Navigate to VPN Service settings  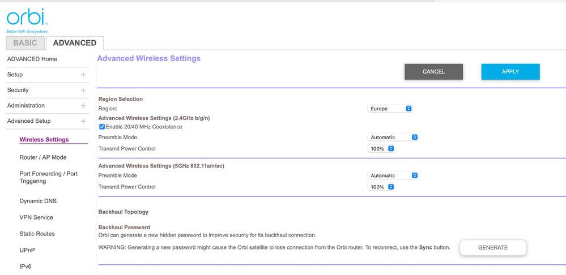pos(36,217)
